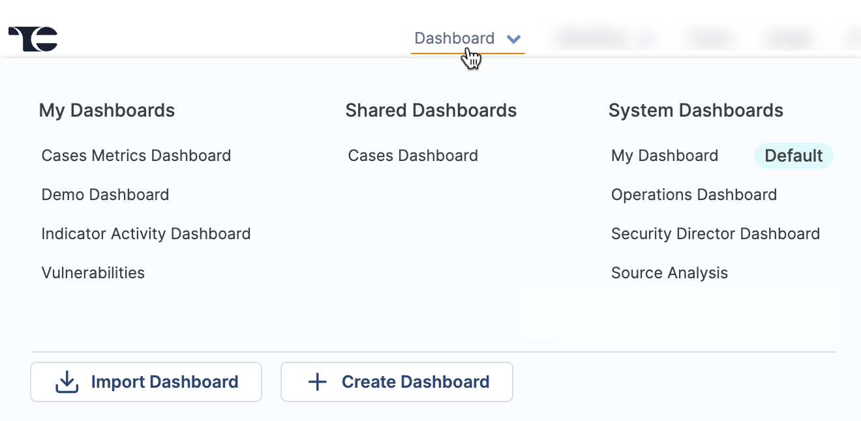Screen dimensions: 861x421
Task: Open the Indicator Activity Dashboard
Action: pos(145,233)
